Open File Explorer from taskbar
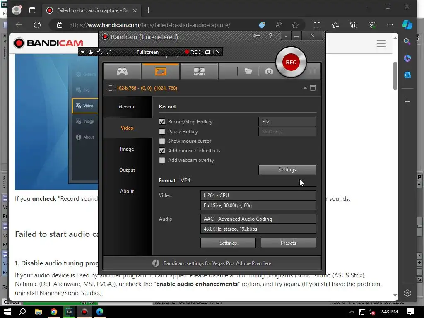 pyautogui.click(x=39, y=312)
